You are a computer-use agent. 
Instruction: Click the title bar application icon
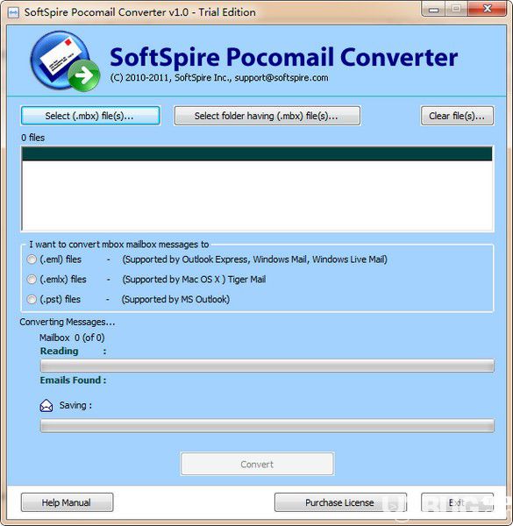pos(13,13)
